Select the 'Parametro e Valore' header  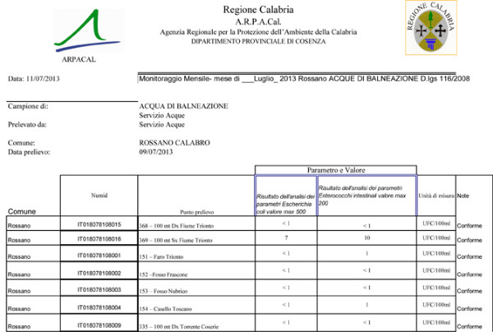[x=336, y=169]
